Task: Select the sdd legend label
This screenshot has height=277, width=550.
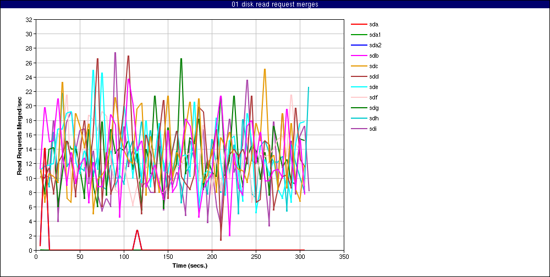Action: 373,76
